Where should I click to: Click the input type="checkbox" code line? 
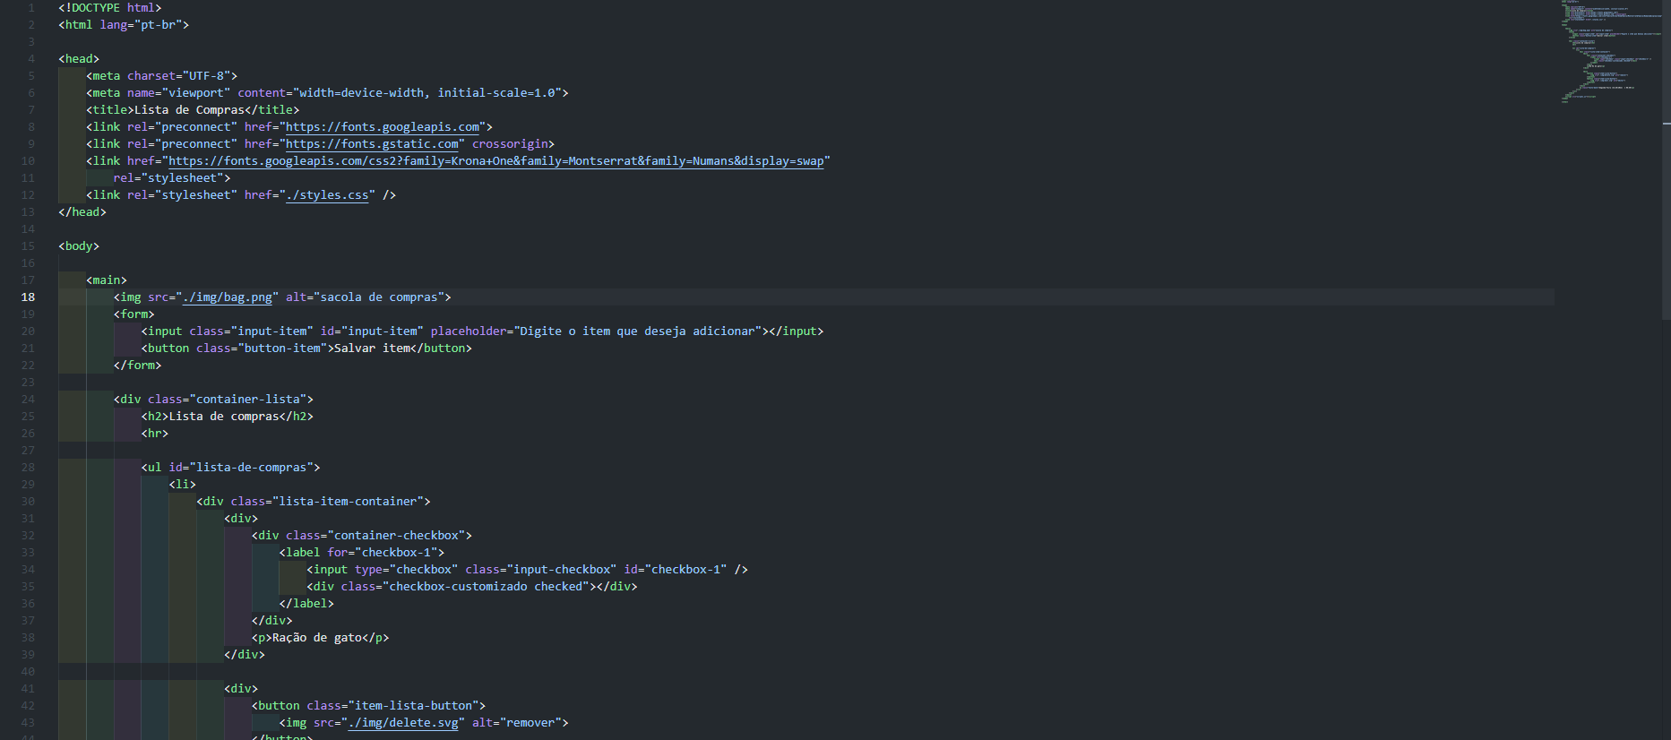tap(528, 570)
